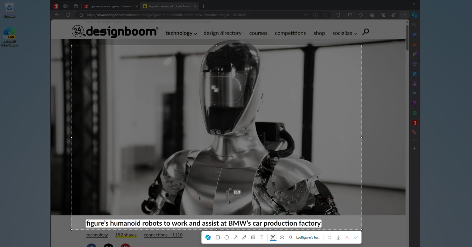Select the arrow drawing tool

235,238
